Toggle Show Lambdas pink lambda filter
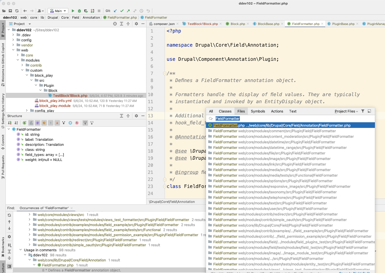 (x=77, y=123)
